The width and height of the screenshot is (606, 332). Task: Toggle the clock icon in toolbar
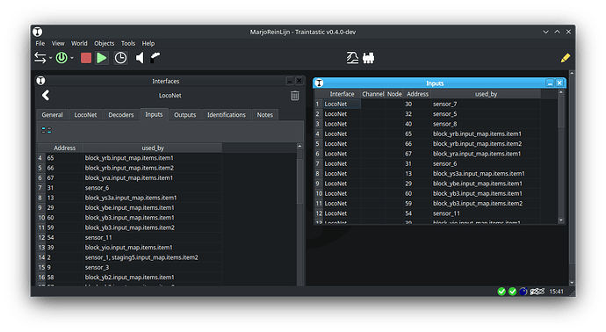tap(120, 58)
